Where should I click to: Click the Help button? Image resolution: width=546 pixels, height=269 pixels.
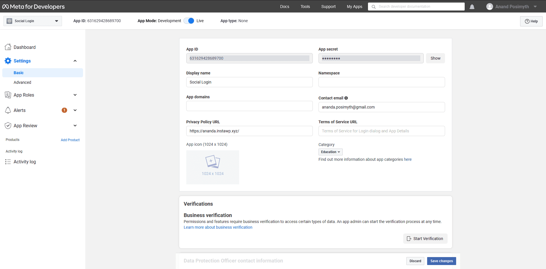point(531,21)
